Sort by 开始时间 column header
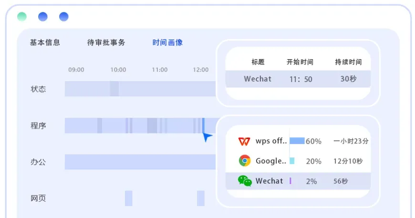This screenshot has height=218, width=415. coord(300,62)
